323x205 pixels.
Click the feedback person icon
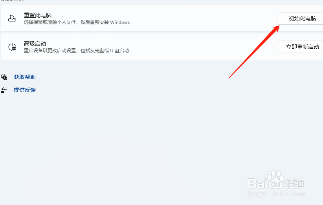point(4,90)
